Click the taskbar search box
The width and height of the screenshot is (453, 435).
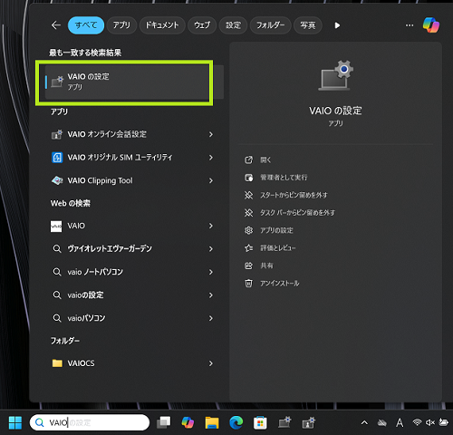pyautogui.click(x=90, y=422)
